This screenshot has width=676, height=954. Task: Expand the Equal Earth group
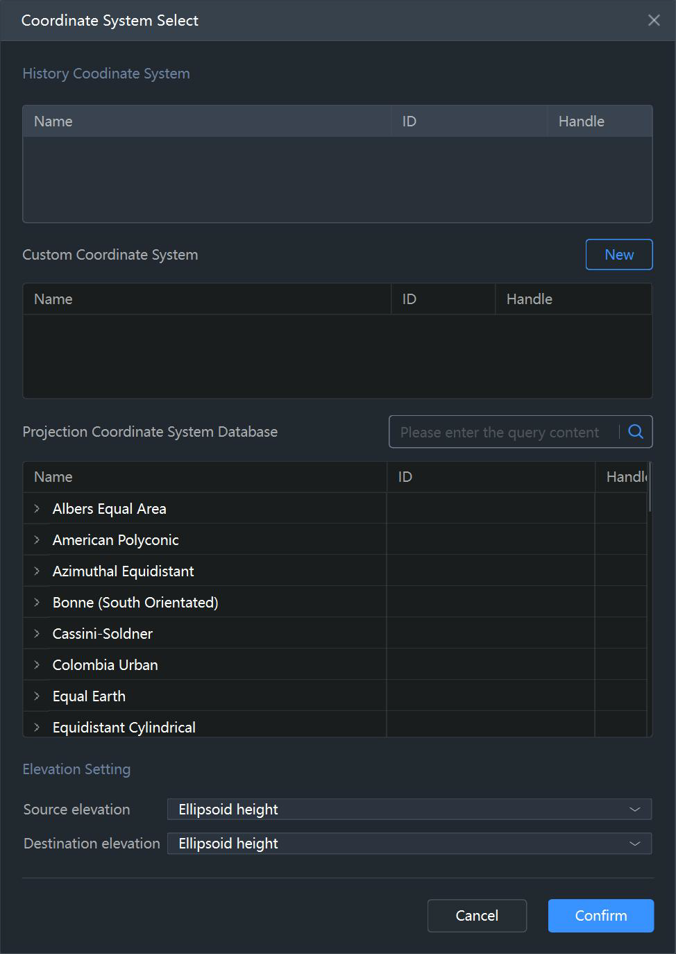pos(37,696)
